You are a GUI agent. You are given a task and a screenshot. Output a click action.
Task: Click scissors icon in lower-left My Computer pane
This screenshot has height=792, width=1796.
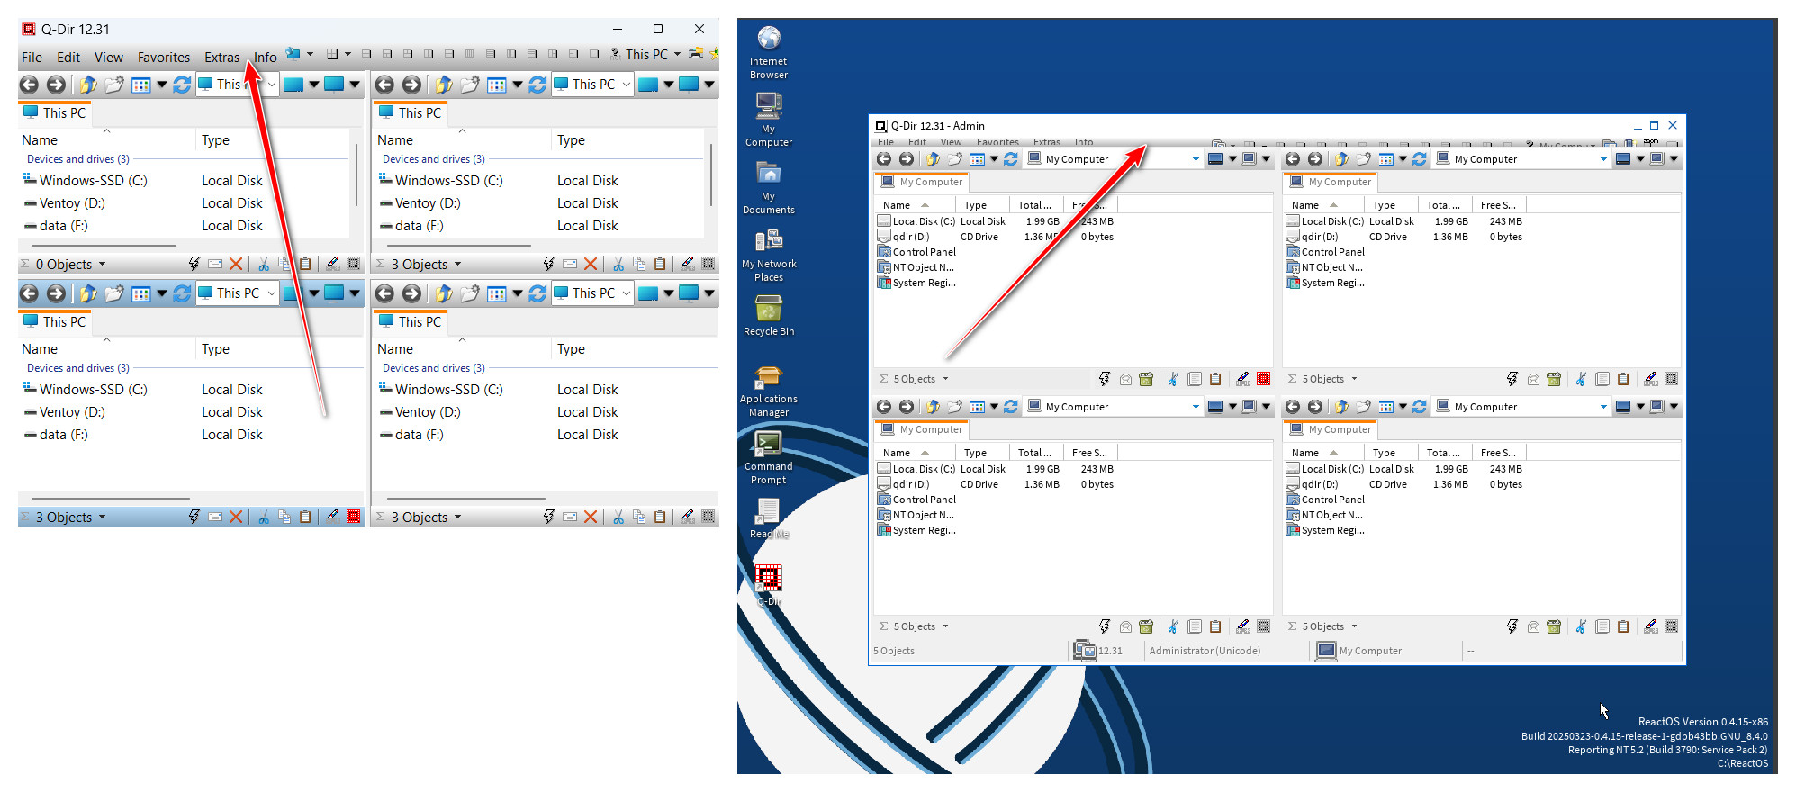(1173, 626)
